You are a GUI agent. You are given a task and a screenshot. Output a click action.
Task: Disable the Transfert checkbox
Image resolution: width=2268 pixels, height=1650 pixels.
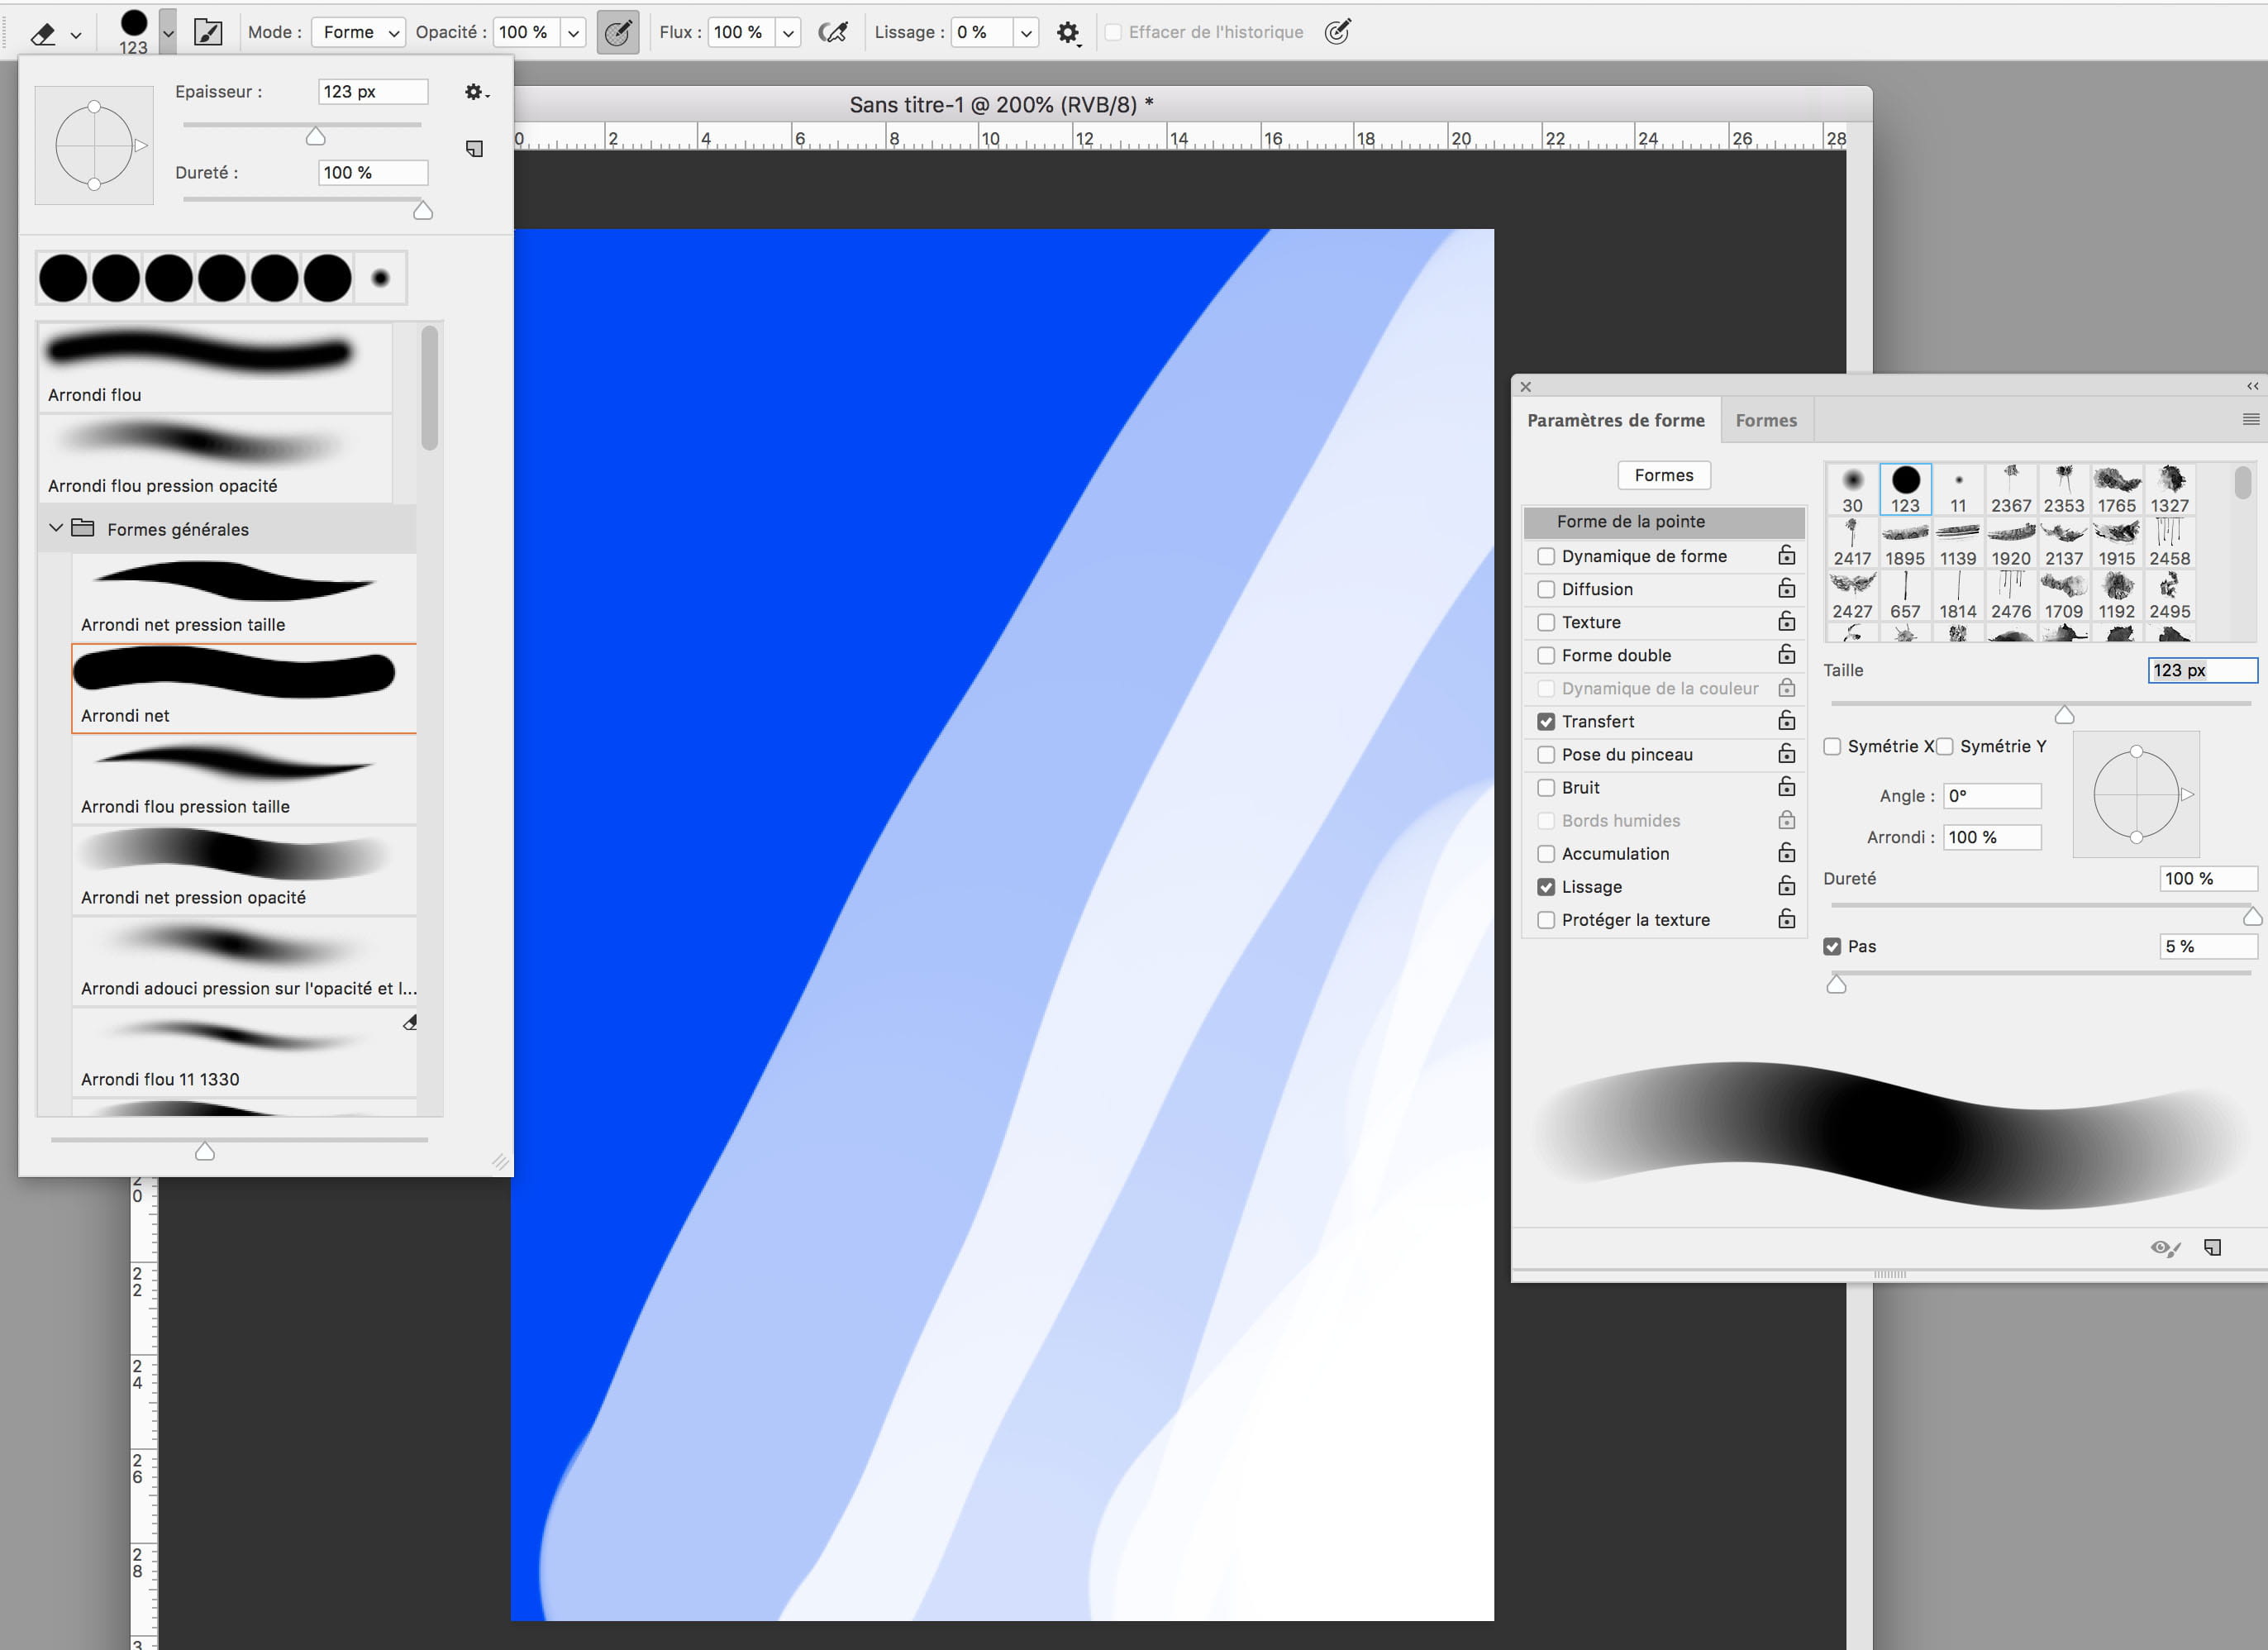click(1546, 721)
